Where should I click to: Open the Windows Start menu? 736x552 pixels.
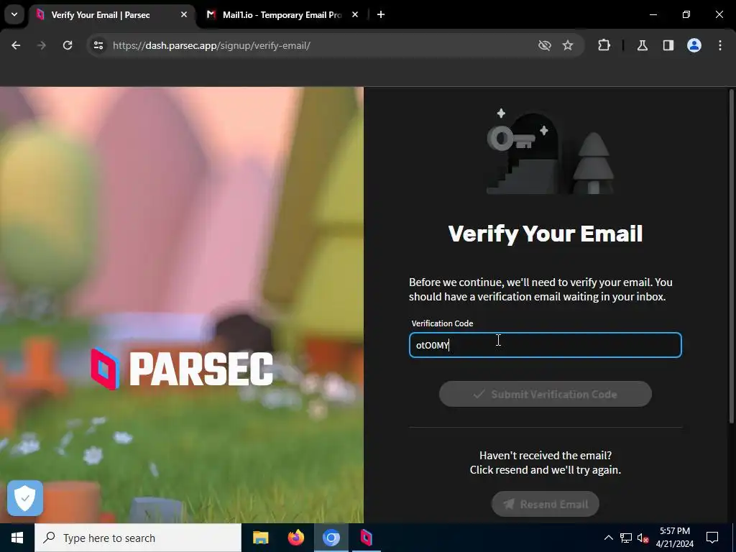pos(17,538)
